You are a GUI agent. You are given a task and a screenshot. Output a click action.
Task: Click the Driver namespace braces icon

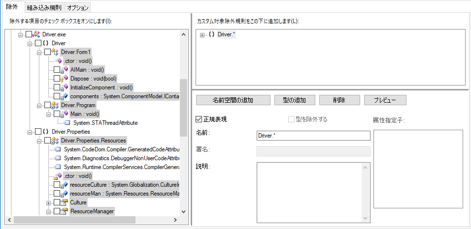pyautogui.click(x=46, y=43)
